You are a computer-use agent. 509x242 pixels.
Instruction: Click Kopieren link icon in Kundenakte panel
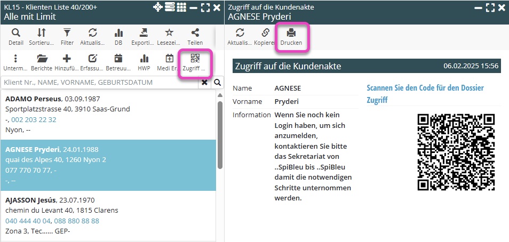(265, 36)
